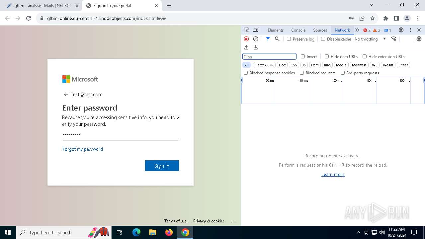Check Hide extension URLs
Screen dimensions: 425x239
click(x=365, y=56)
